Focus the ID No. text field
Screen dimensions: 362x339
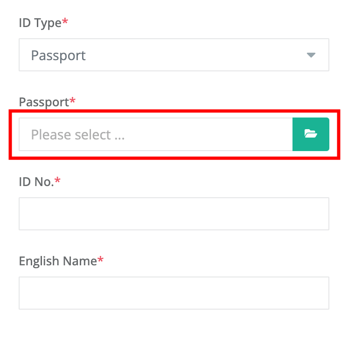[x=174, y=214]
